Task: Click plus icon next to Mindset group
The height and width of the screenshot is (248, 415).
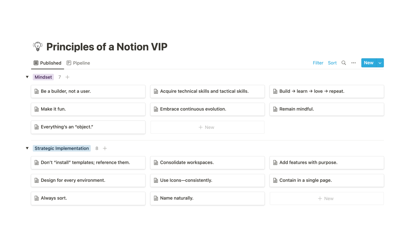Action: [67, 77]
